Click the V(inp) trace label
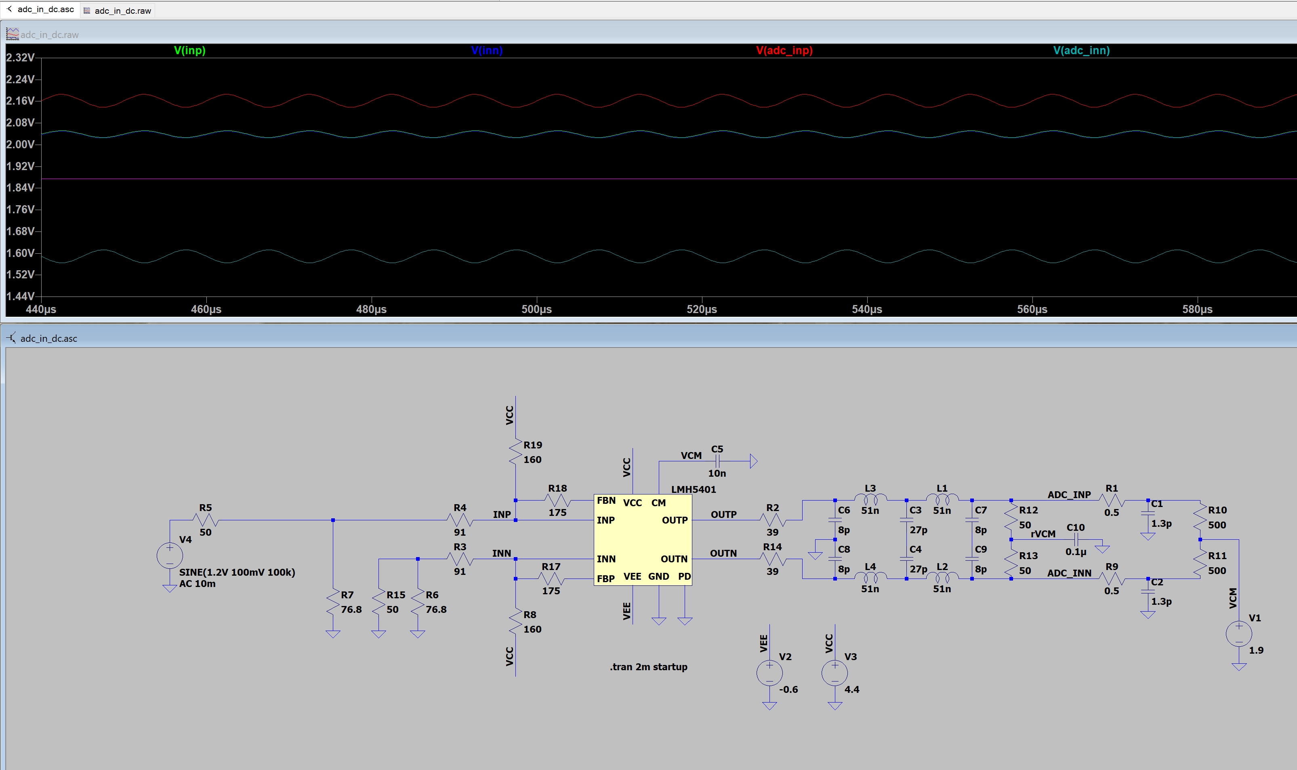The width and height of the screenshot is (1297, 770). coord(189,50)
